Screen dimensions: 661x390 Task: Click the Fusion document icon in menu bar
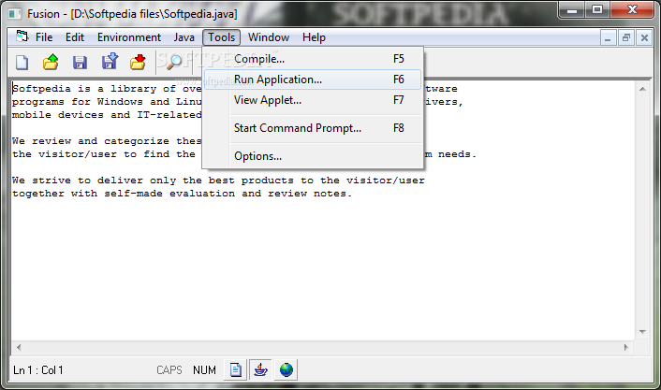(x=22, y=36)
